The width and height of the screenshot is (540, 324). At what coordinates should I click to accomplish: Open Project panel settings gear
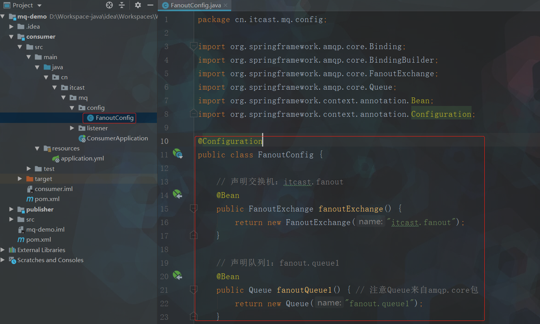pos(138,5)
